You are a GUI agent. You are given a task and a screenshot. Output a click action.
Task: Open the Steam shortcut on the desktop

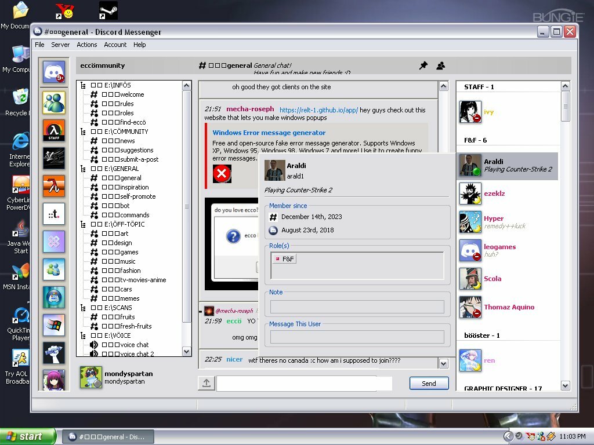click(x=108, y=10)
